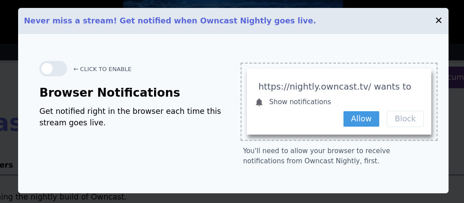This screenshot has width=464, height=203.
Task: Click the 'You'll need to allow your browser' note
Action: 316,156
